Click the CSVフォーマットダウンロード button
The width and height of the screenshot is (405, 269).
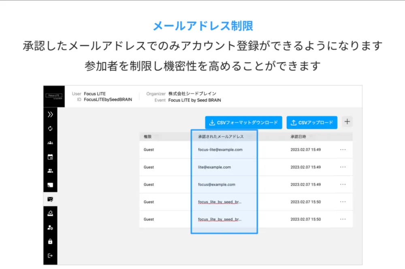pos(243,122)
